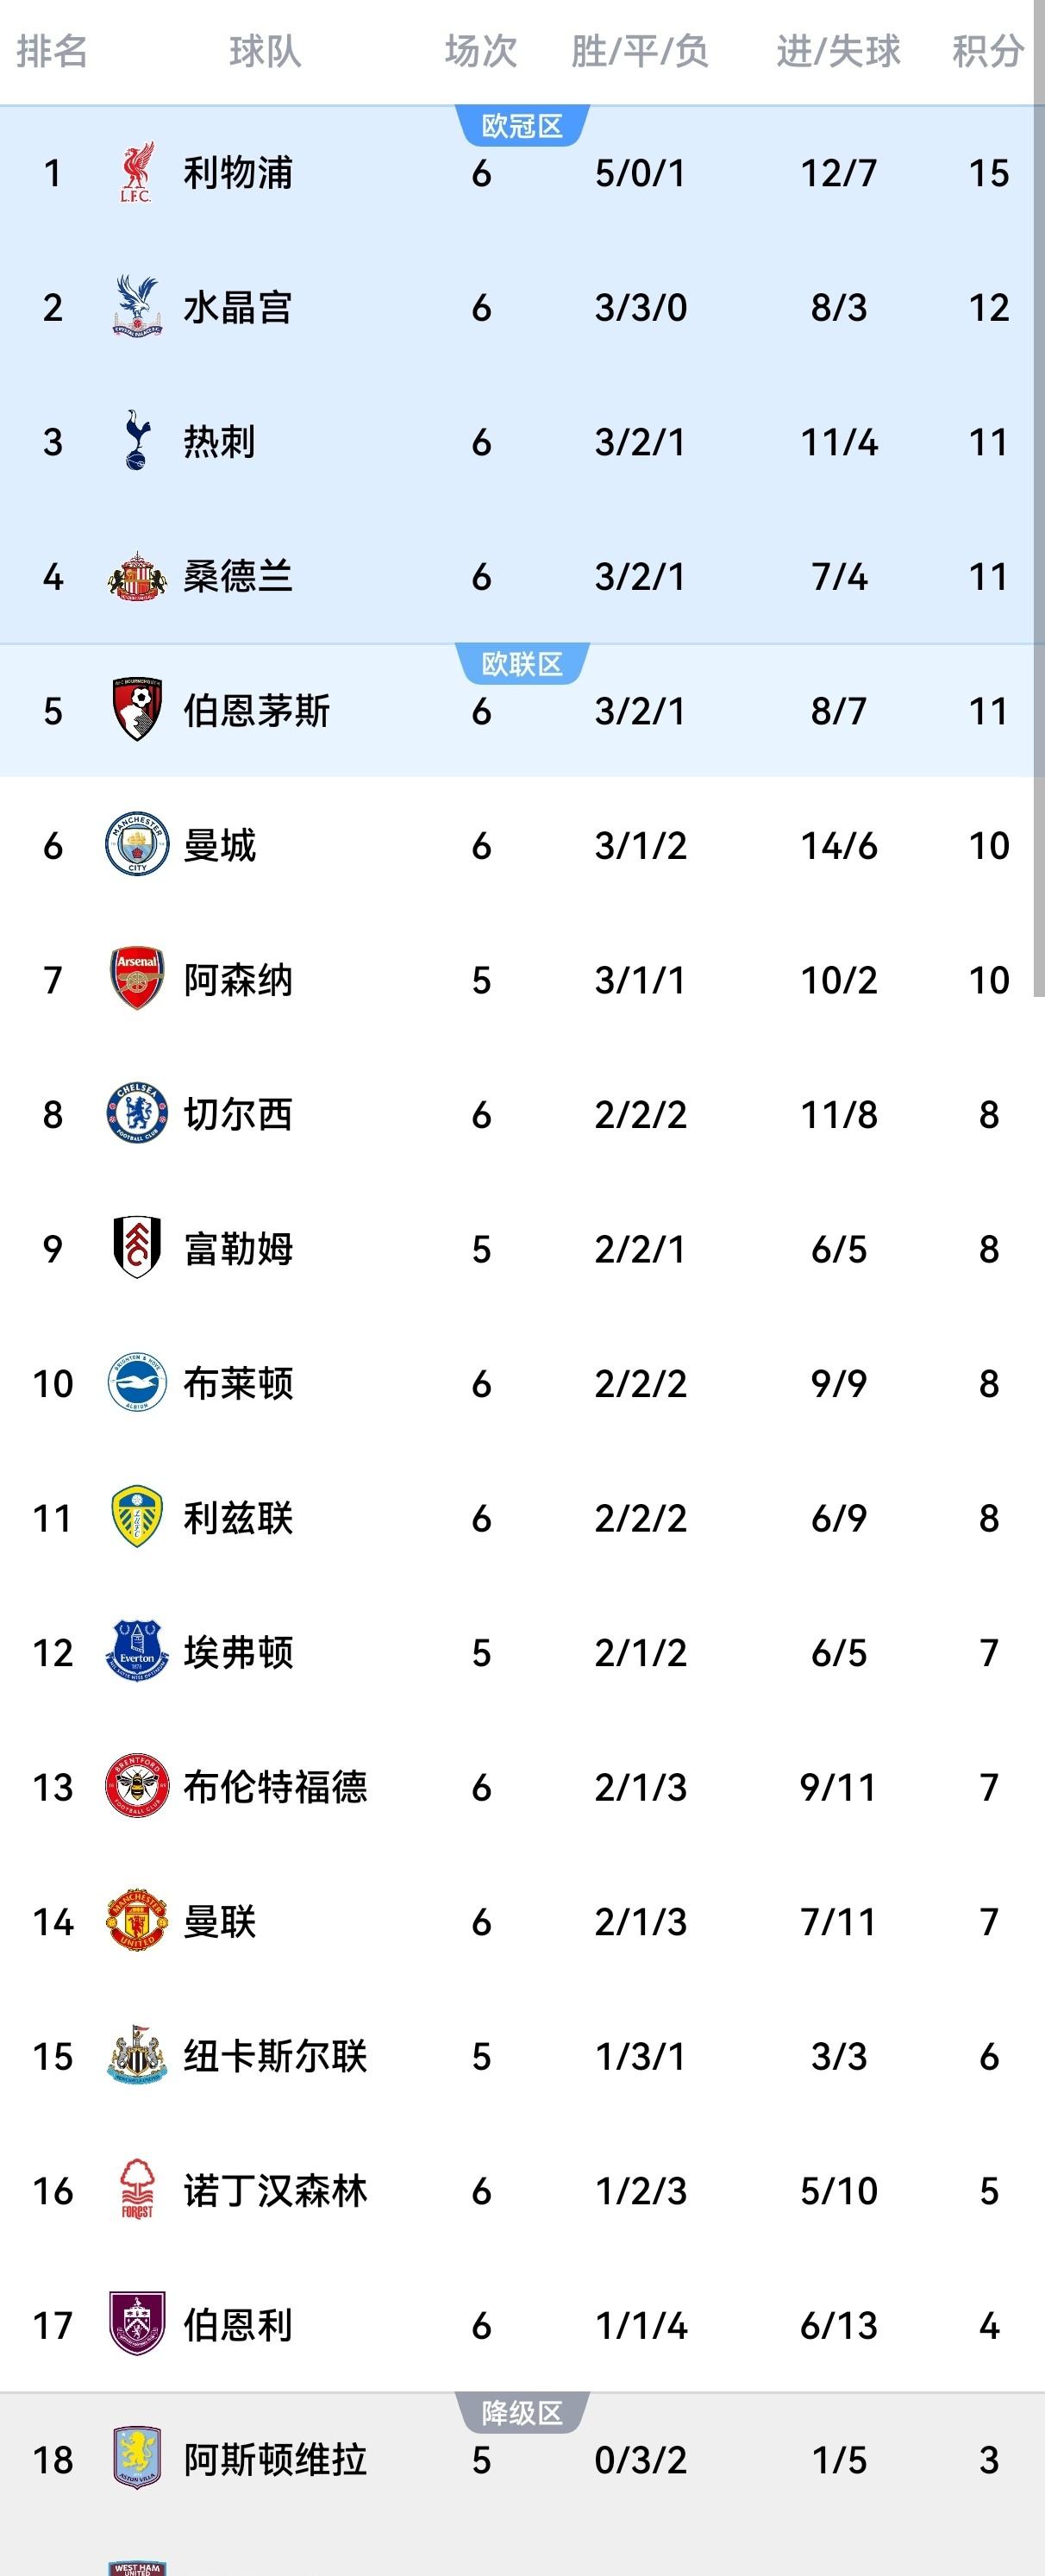Viewport: 1045px width, 2576px height.
Task: Click the 诺丁汉森林 team name
Action: [x=275, y=2190]
